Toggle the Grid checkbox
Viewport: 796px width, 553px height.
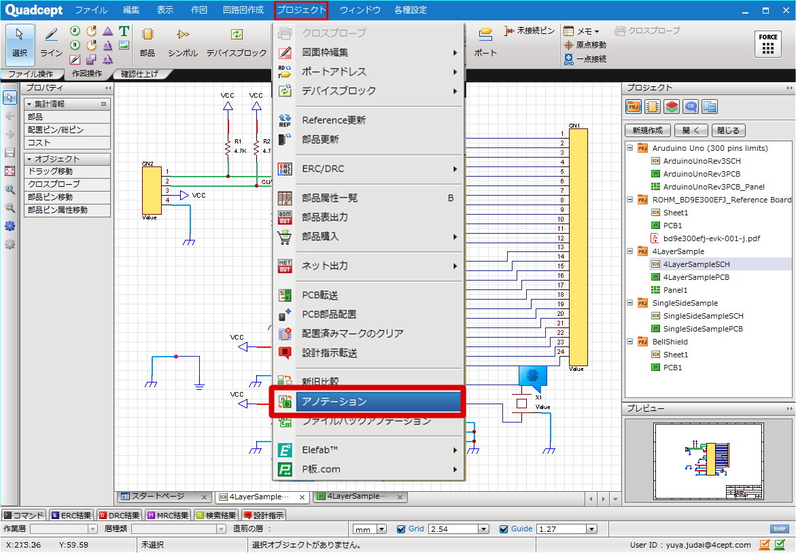[401, 529]
